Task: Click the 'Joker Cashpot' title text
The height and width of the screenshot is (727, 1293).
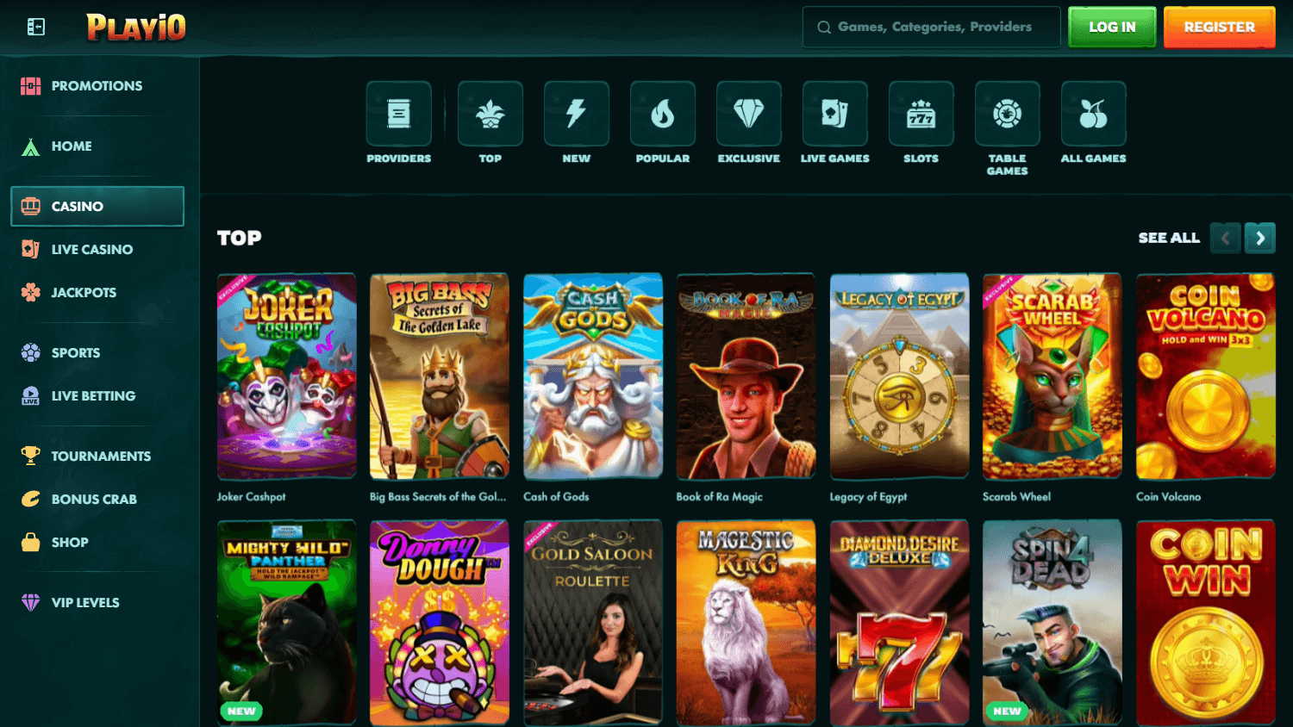Action: (251, 497)
